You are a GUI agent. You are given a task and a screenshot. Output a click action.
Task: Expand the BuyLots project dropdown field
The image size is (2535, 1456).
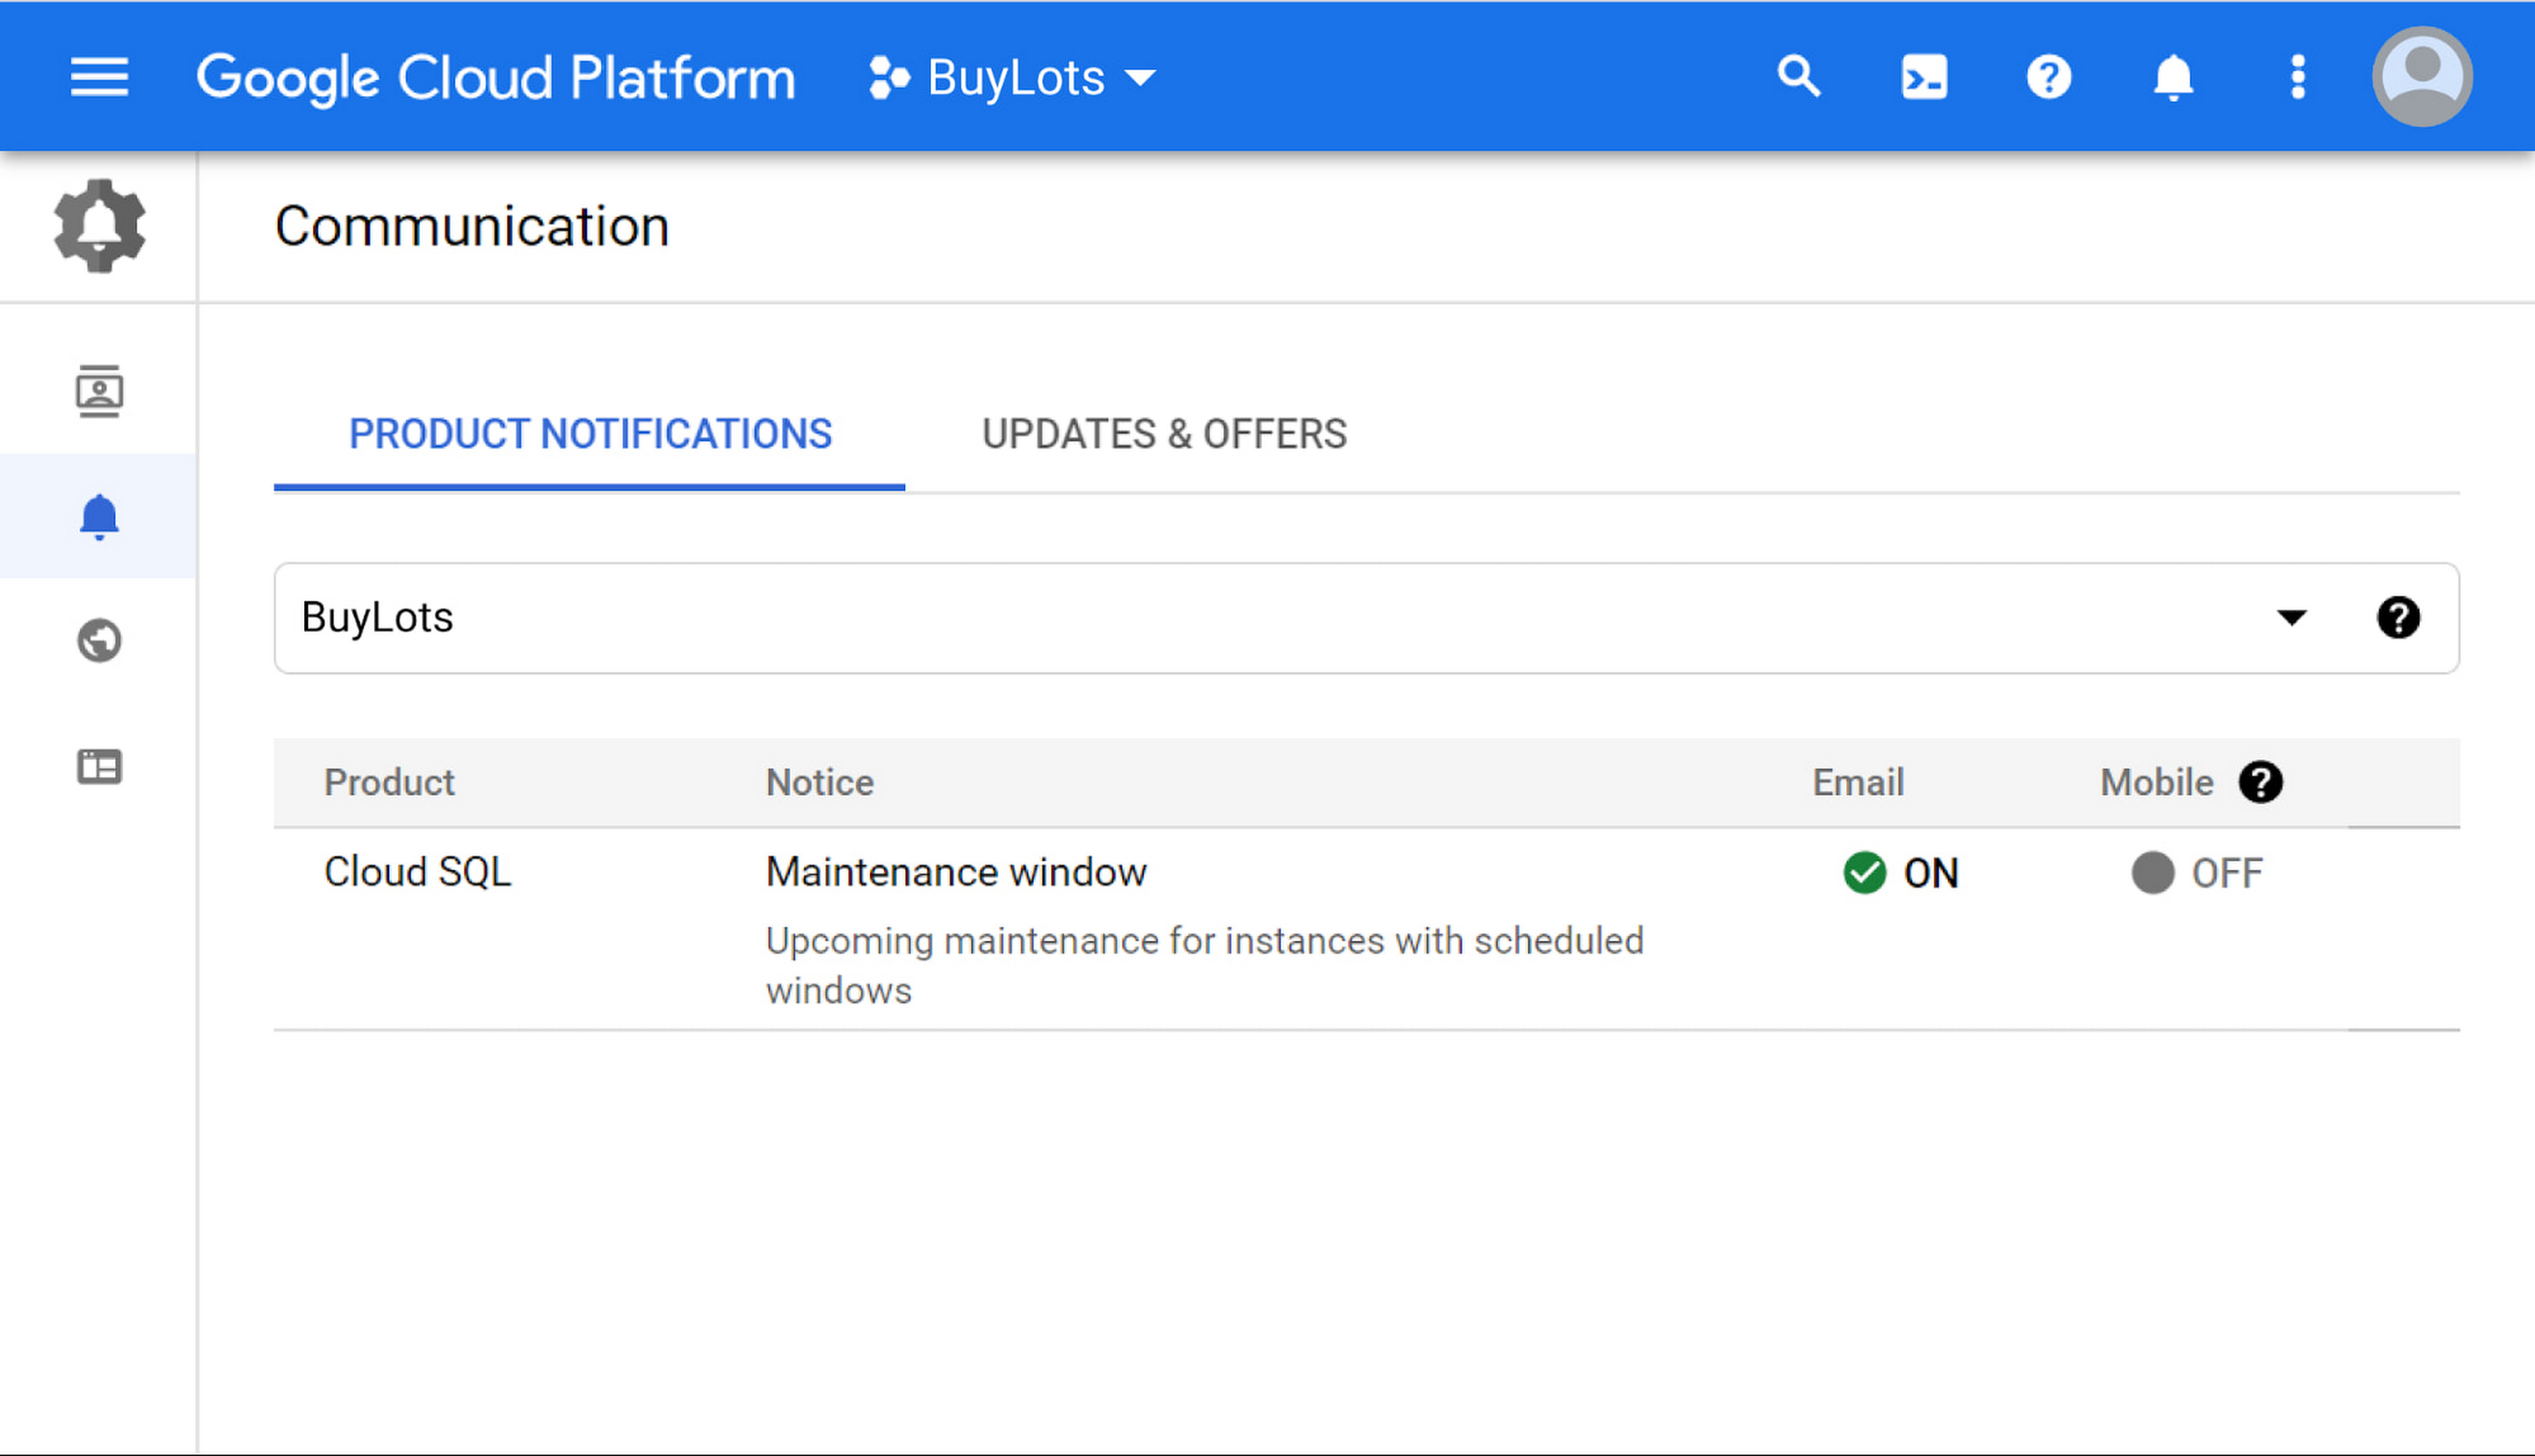click(x=1367, y=618)
